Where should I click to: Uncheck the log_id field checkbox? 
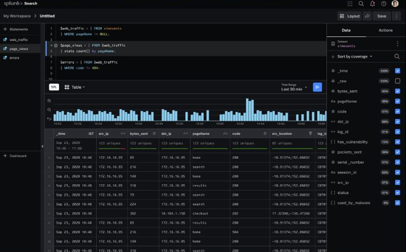397,131
